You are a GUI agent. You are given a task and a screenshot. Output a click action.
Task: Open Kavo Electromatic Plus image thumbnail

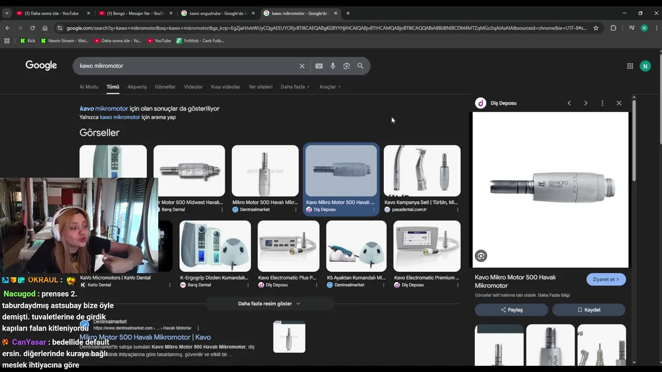[288, 246]
